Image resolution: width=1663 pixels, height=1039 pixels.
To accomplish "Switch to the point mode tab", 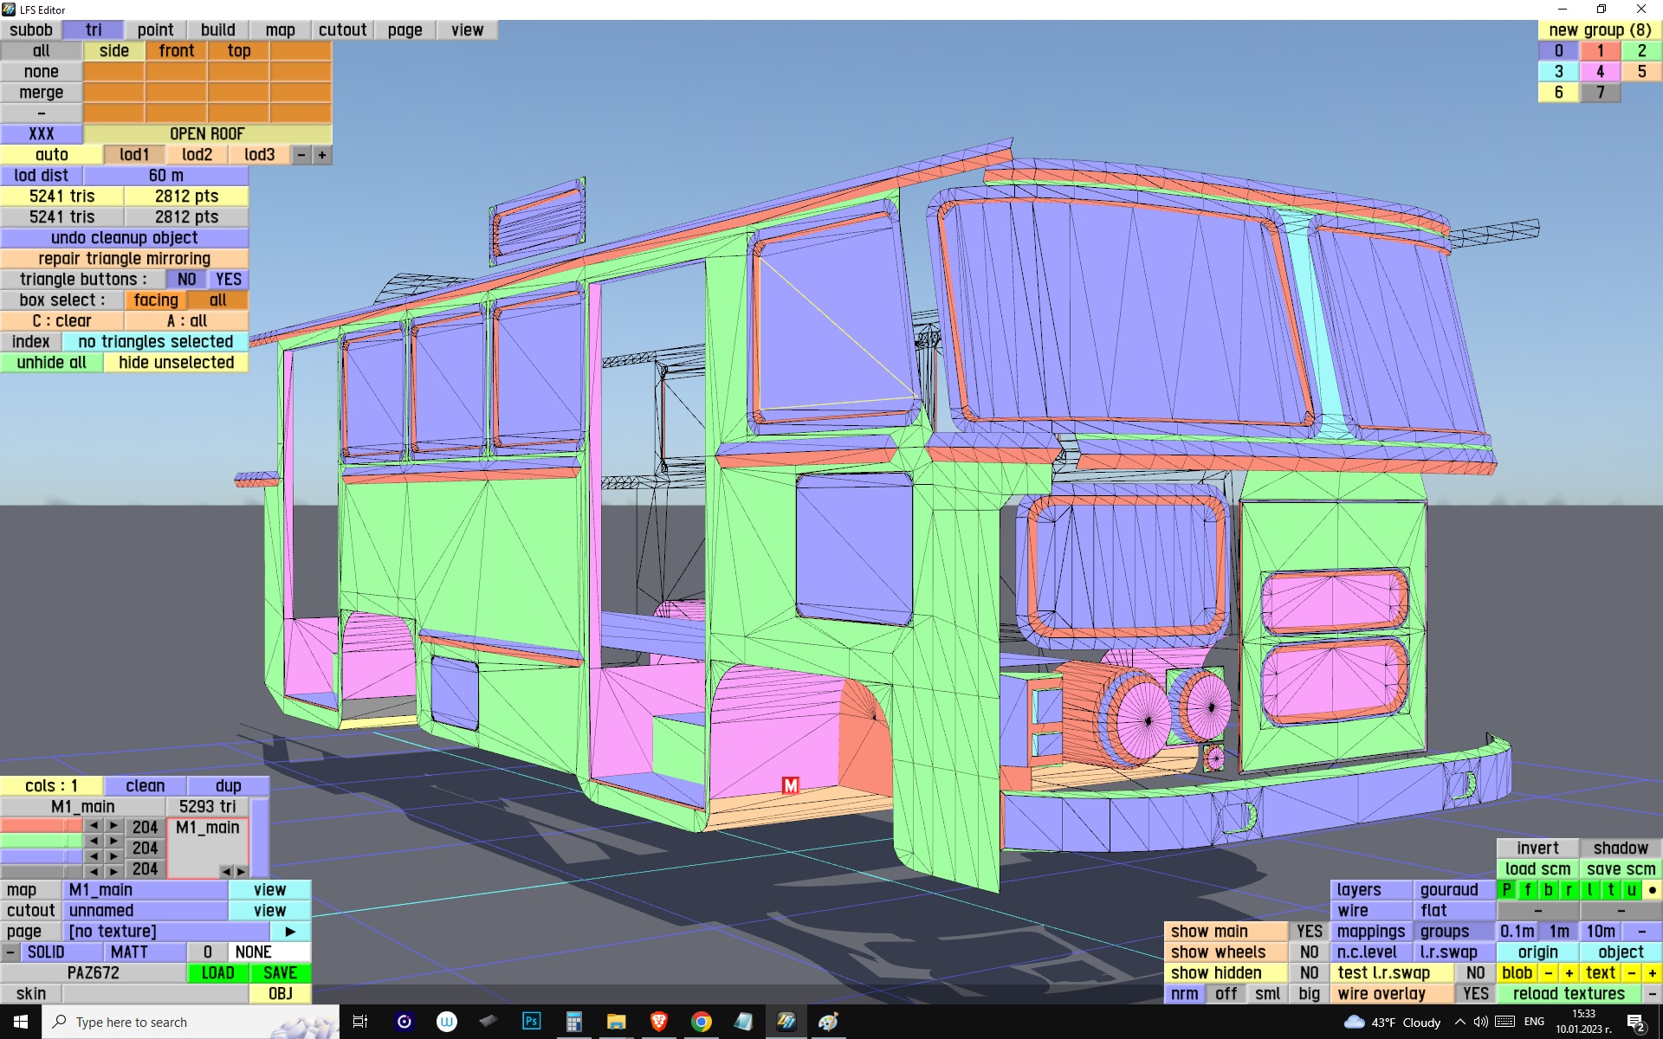I will pyautogui.click(x=155, y=30).
